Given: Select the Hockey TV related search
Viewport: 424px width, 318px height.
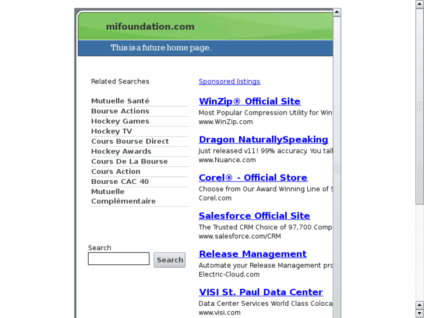Looking at the screenshot, I should pyautogui.click(x=111, y=131).
